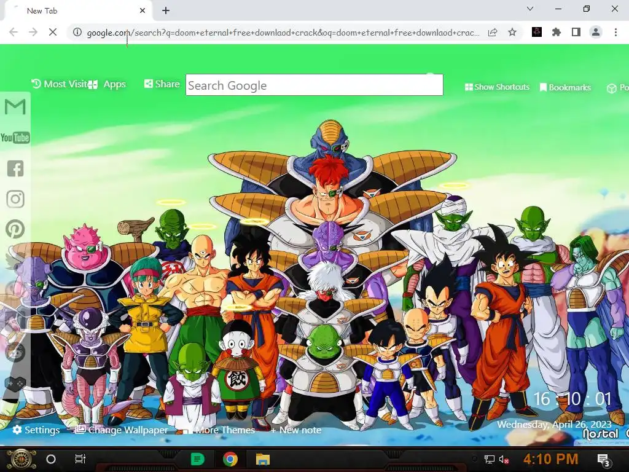Focus the Search Google box
This screenshot has width=629, height=472.
point(314,85)
